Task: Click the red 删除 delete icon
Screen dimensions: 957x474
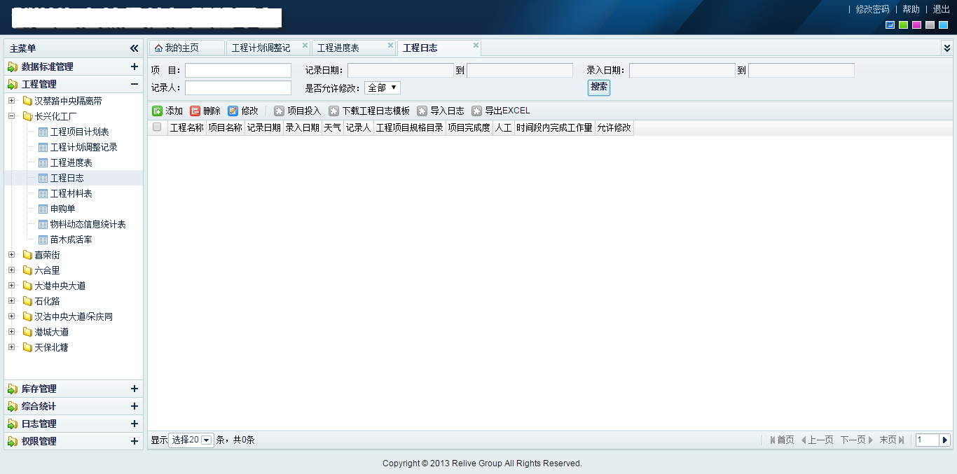Action: tap(195, 111)
